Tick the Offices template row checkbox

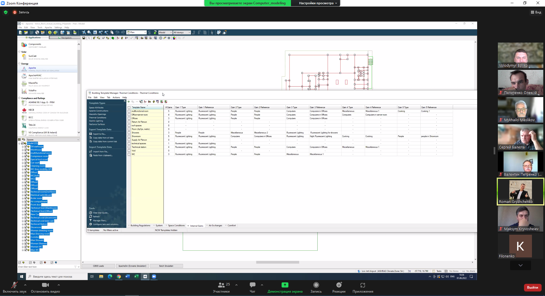129,118
